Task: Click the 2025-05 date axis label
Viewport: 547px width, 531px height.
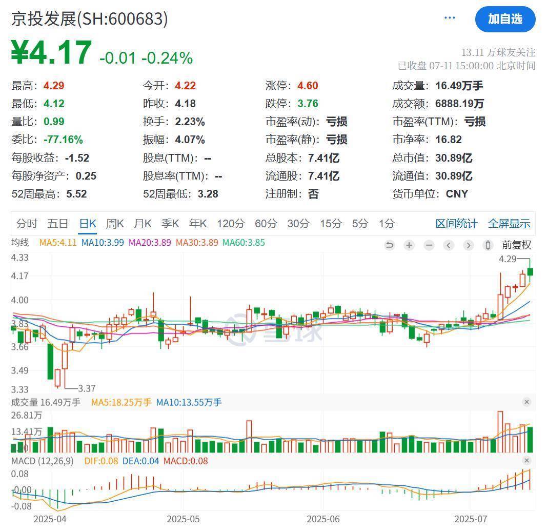Action: (183, 519)
